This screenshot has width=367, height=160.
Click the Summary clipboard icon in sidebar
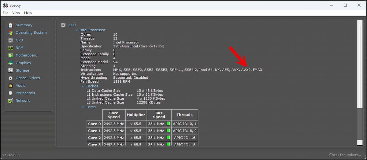(x=10, y=25)
